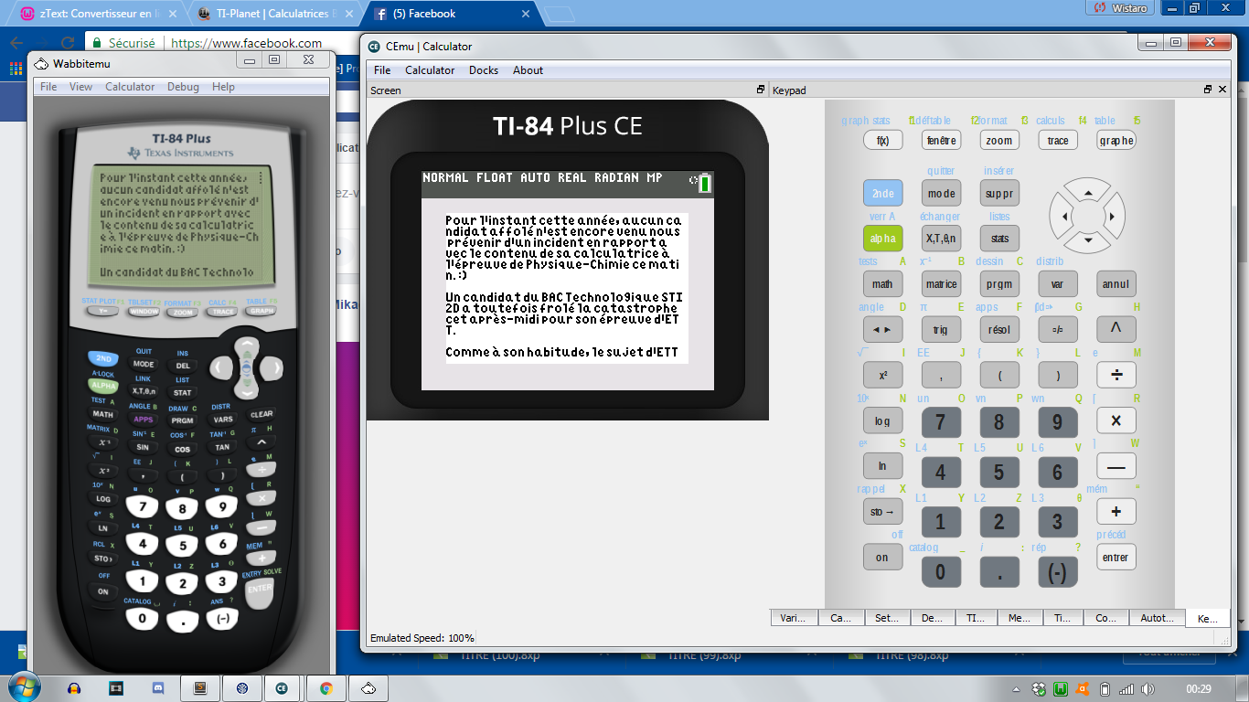Click the 2ND key on Wabbitemu calculator
Screen dimensions: 1249x702
click(x=103, y=359)
